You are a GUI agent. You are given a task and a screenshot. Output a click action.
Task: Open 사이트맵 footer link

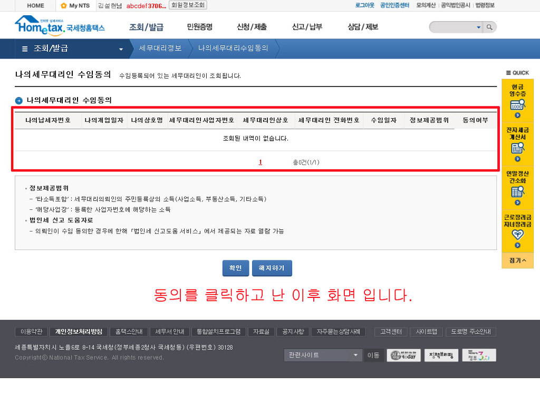point(426,331)
